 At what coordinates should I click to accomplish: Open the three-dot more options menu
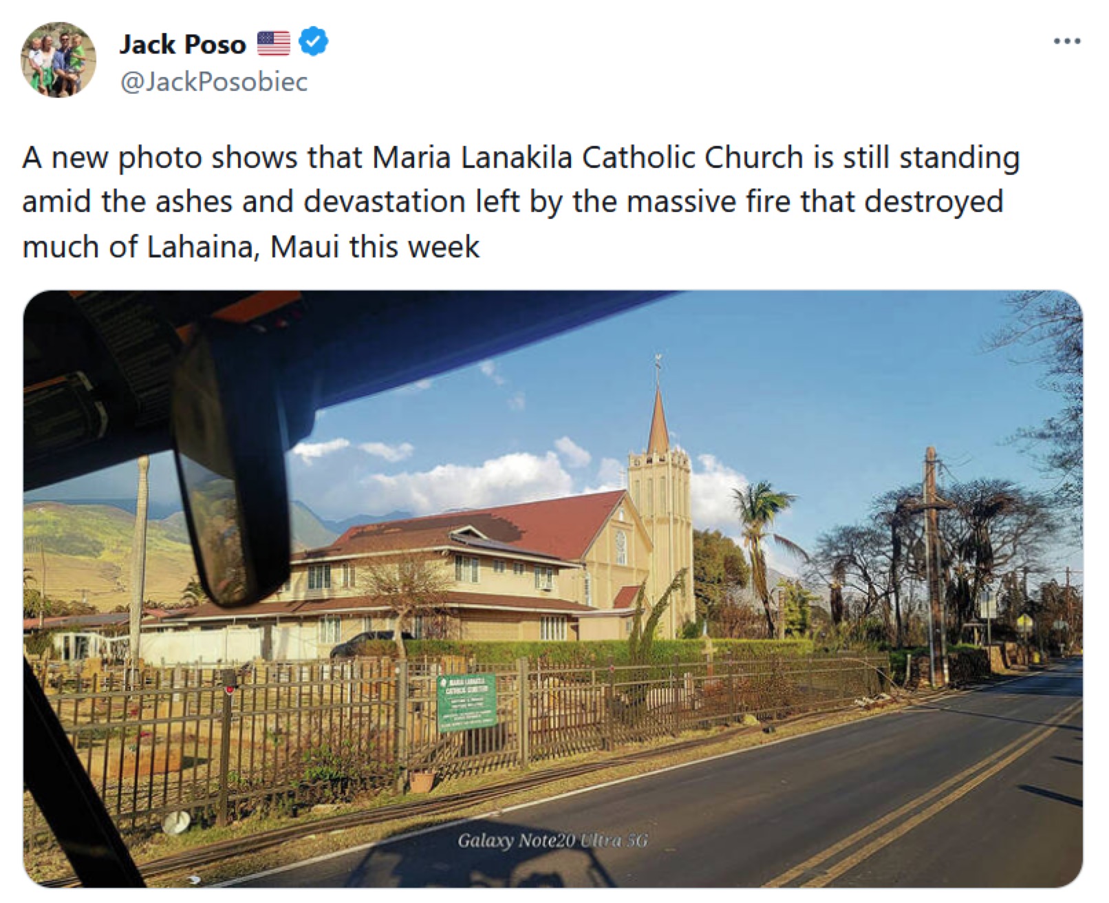1067,41
